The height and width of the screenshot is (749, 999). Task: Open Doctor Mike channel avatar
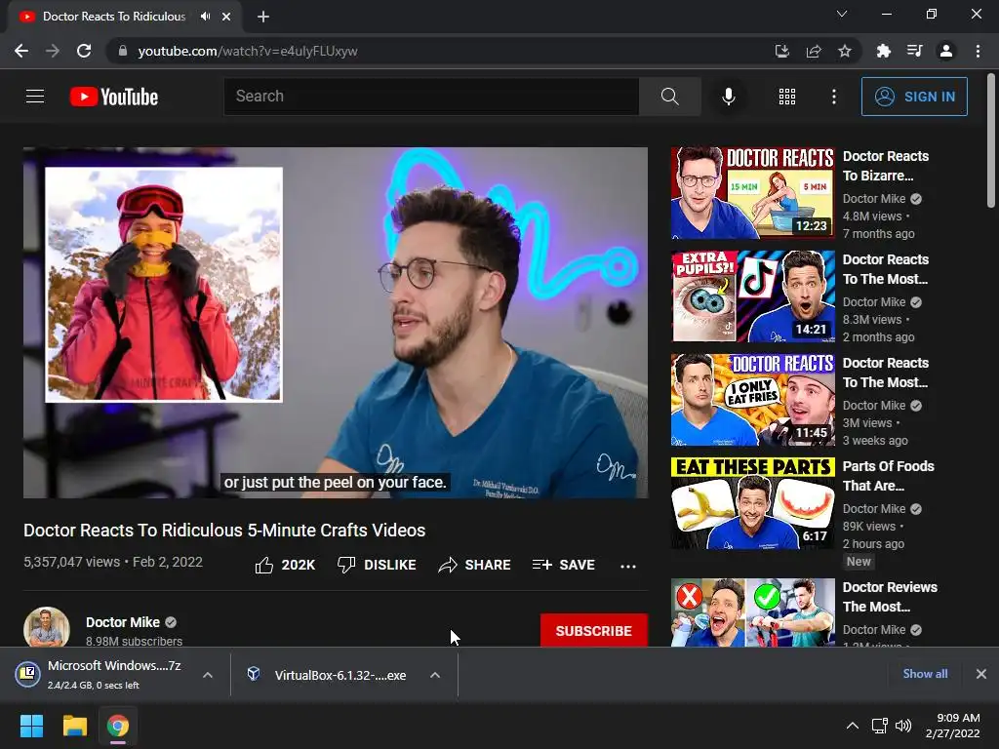click(47, 627)
